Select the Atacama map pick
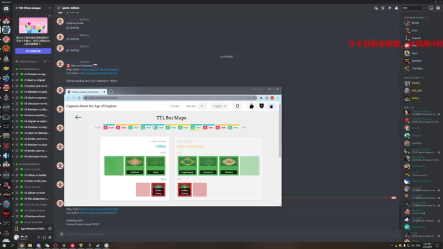This screenshot has height=249, width=443. (x=229, y=165)
